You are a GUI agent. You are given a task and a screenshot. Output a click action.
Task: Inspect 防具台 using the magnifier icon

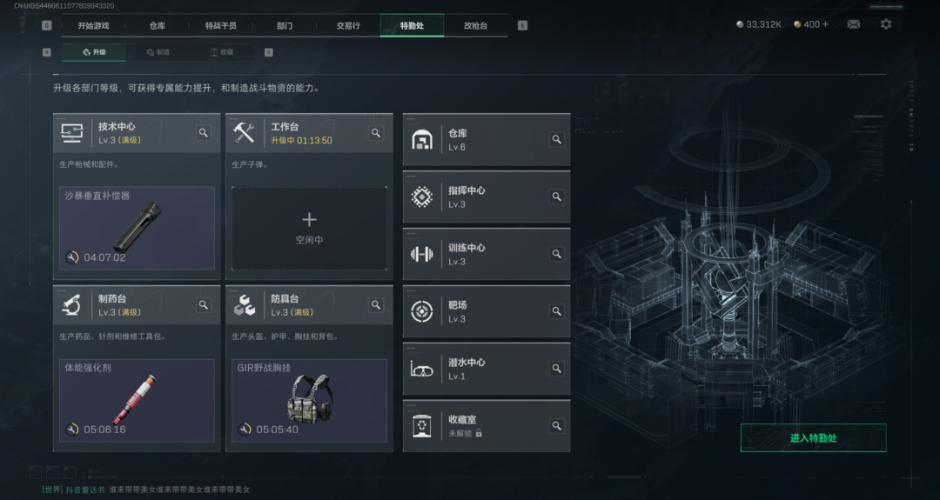coord(376,305)
